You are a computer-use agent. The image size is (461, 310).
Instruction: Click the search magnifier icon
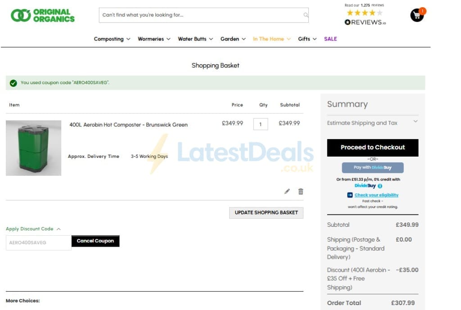(x=306, y=15)
